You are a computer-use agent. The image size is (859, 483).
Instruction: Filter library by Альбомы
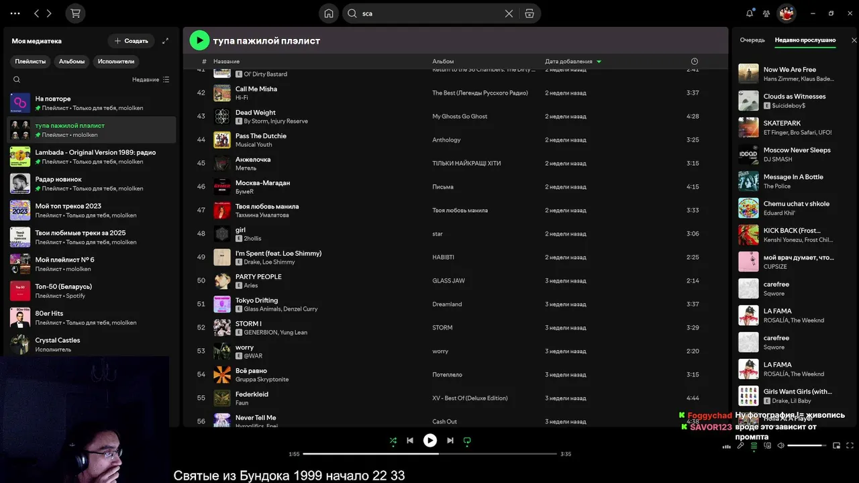(x=72, y=61)
